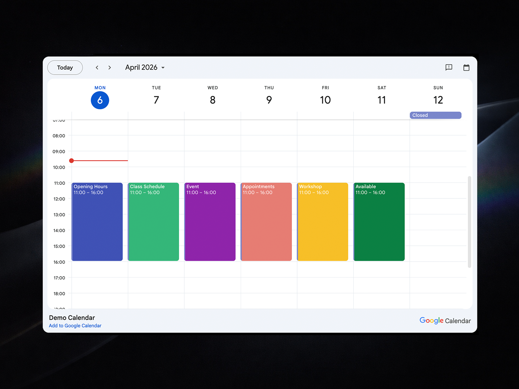Open the yellow Workshop event
This screenshot has height=389, width=519.
322,222
